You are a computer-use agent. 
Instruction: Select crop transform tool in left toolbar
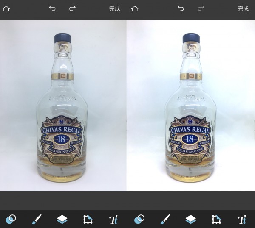tap(88, 219)
